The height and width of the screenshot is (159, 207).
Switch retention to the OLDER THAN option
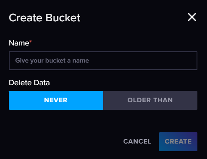(x=150, y=100)
